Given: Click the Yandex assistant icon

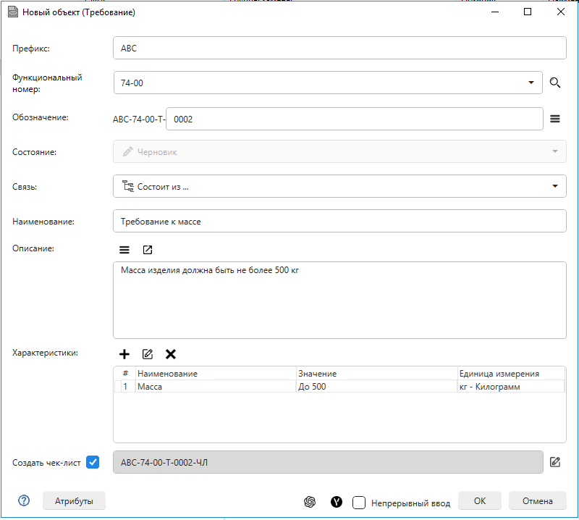Looking at the screenshot, I should coord(337,502).
